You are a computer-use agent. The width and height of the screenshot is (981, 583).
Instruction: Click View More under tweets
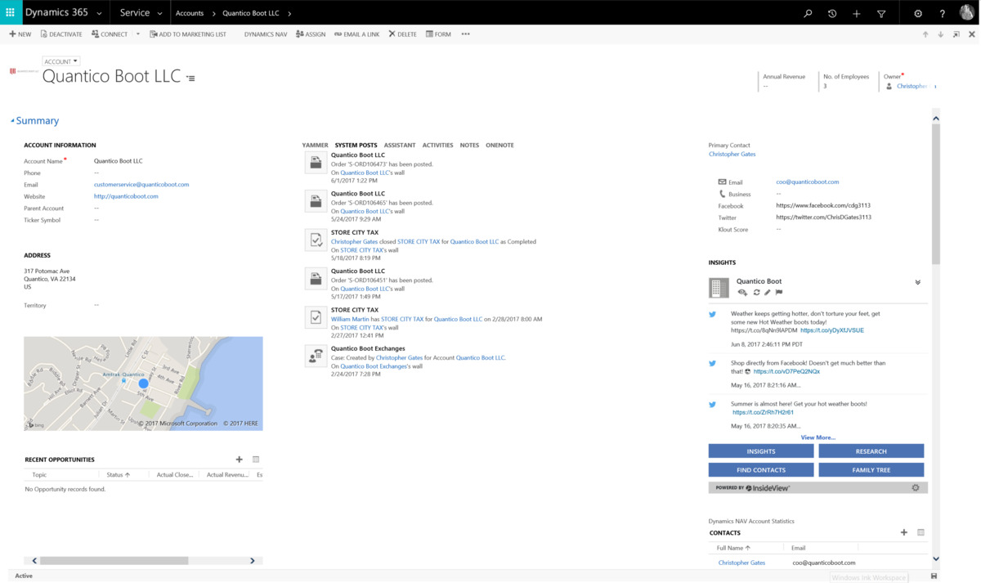click(817, 437)
